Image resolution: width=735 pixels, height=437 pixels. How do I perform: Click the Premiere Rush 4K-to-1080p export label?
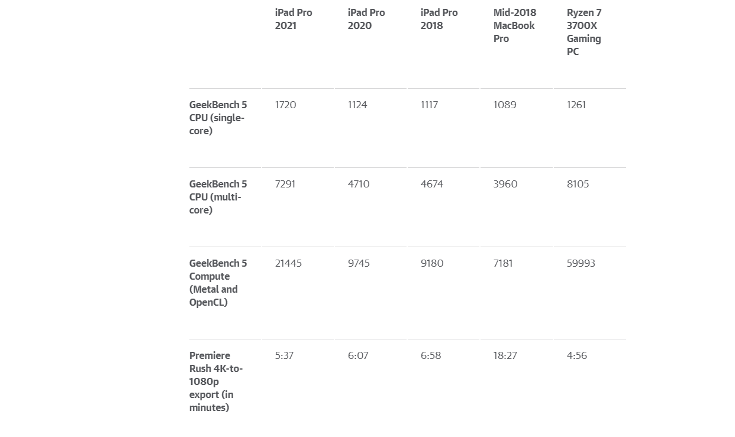(x=216, y=381)
